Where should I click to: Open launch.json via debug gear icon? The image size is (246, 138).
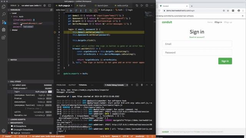click(45, 5)
